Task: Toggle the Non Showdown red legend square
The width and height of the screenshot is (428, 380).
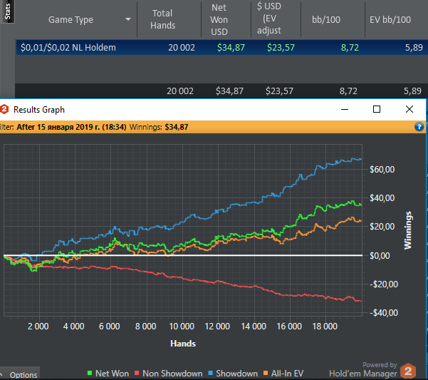Action: (137, 373)
